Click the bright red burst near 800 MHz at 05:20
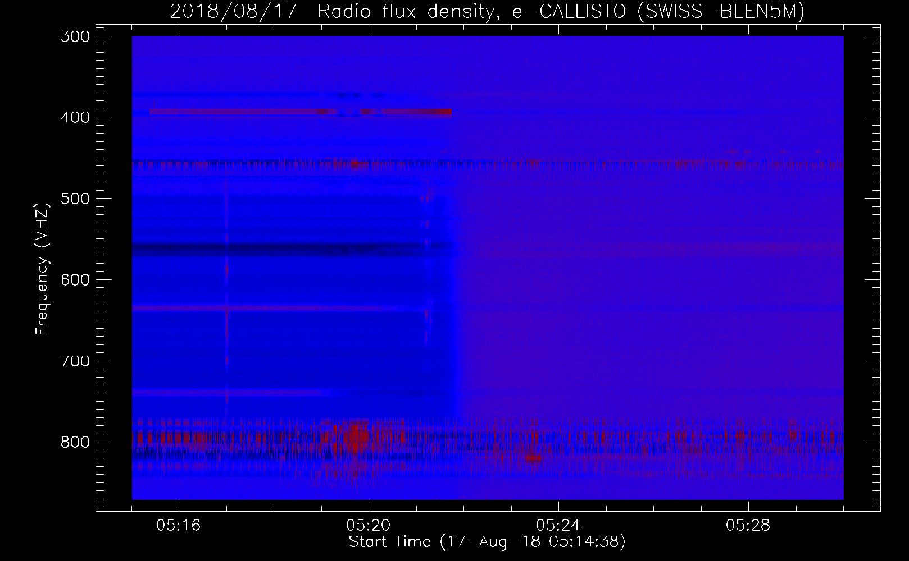 355,438
